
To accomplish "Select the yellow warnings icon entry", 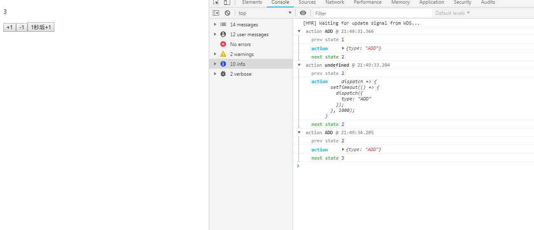I will [223, 54].
